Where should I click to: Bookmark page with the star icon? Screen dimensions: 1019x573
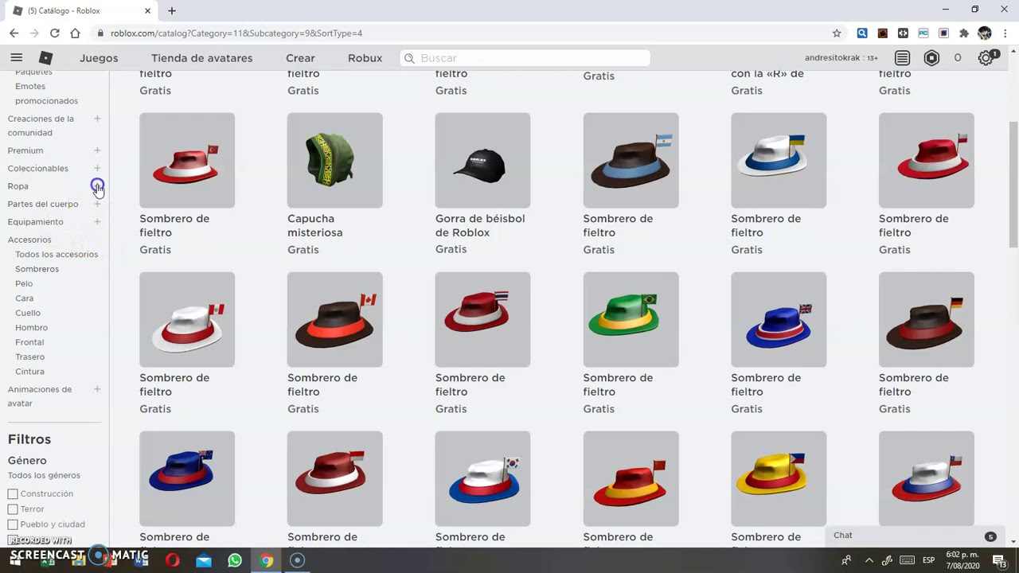(837, 33)
